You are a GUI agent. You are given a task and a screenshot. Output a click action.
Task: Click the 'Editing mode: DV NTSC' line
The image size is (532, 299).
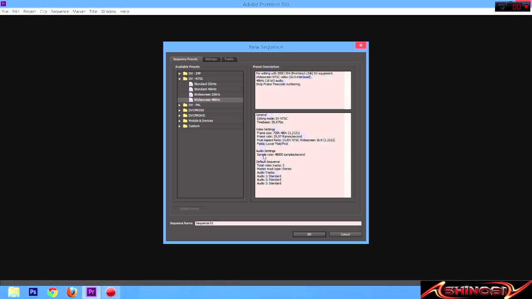point(272,119)
